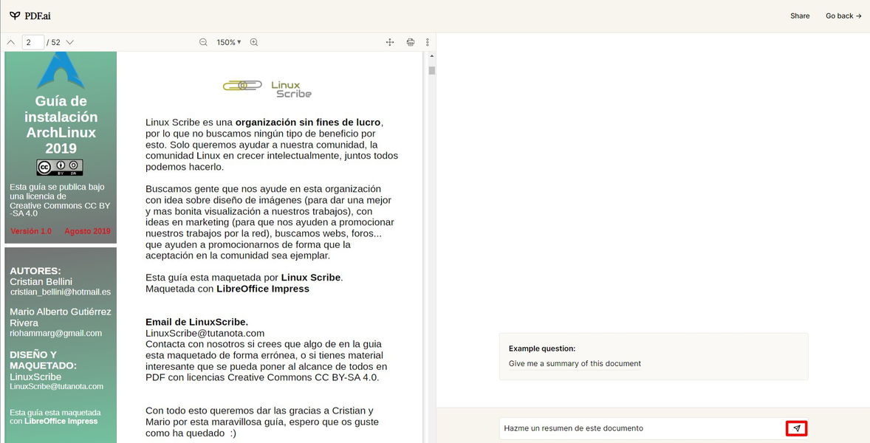Click the Share button
Viewport: 870px width, 443px height.
click(x=800, y=16)
